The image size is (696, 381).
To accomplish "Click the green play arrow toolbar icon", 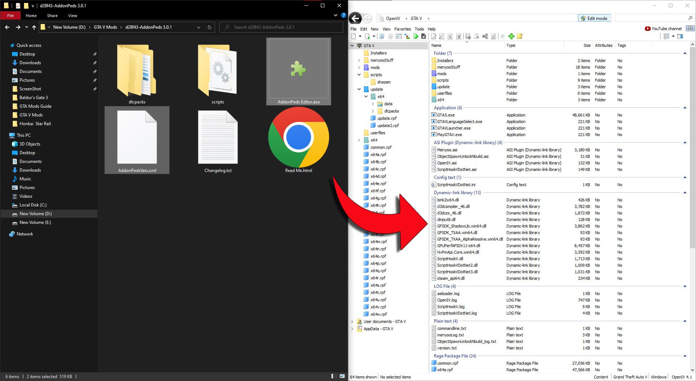I will (x=415, y=36).
